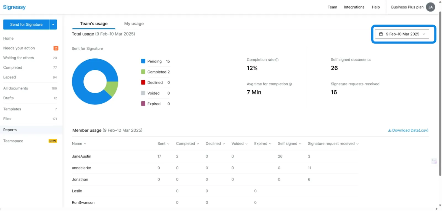Switch to the My usage tab
The image size is (442, 211).
(x=134, y=24)
